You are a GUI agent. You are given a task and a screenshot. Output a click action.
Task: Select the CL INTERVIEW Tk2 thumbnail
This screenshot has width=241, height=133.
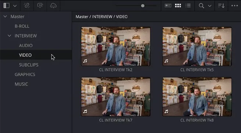click(x=116, y=46)
